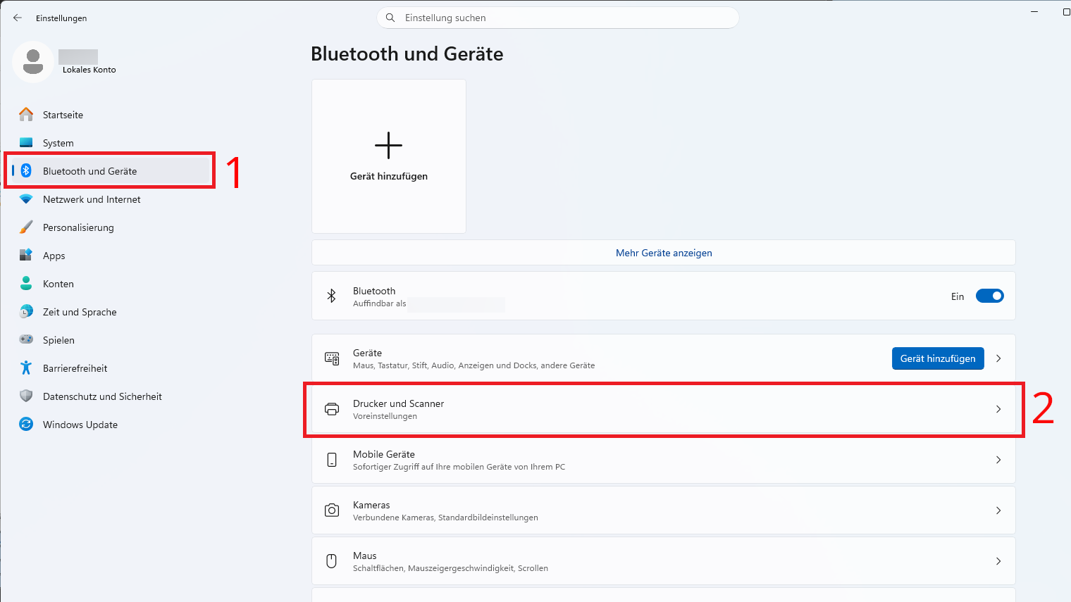This screenshot has width=1071, height=602.
Task: Expand the Geräte row chevron
Action: click(998, 358)
